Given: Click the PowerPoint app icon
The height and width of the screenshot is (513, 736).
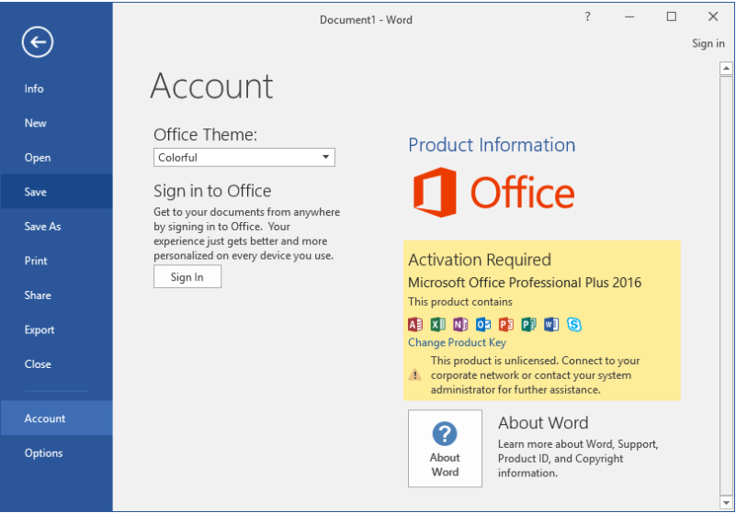Looking at the screenshot, I should coord(506,324).
